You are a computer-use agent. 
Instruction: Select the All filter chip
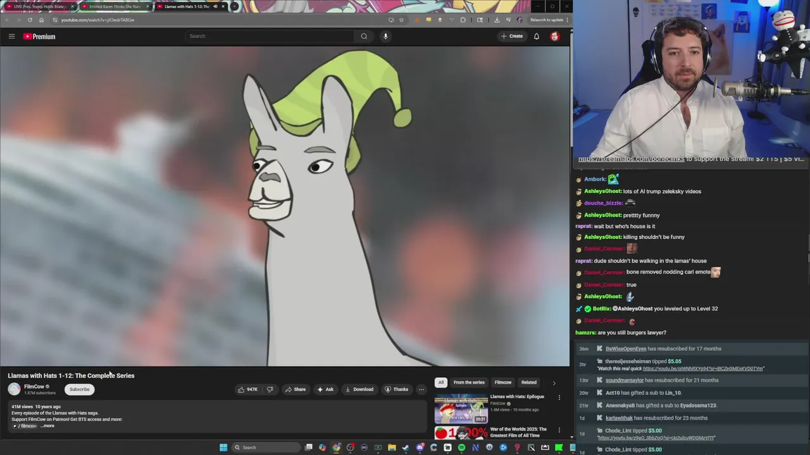pyautogui.click(x=441, y=382)
